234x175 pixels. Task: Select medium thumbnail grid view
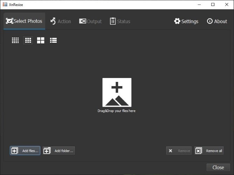[28, 40]
